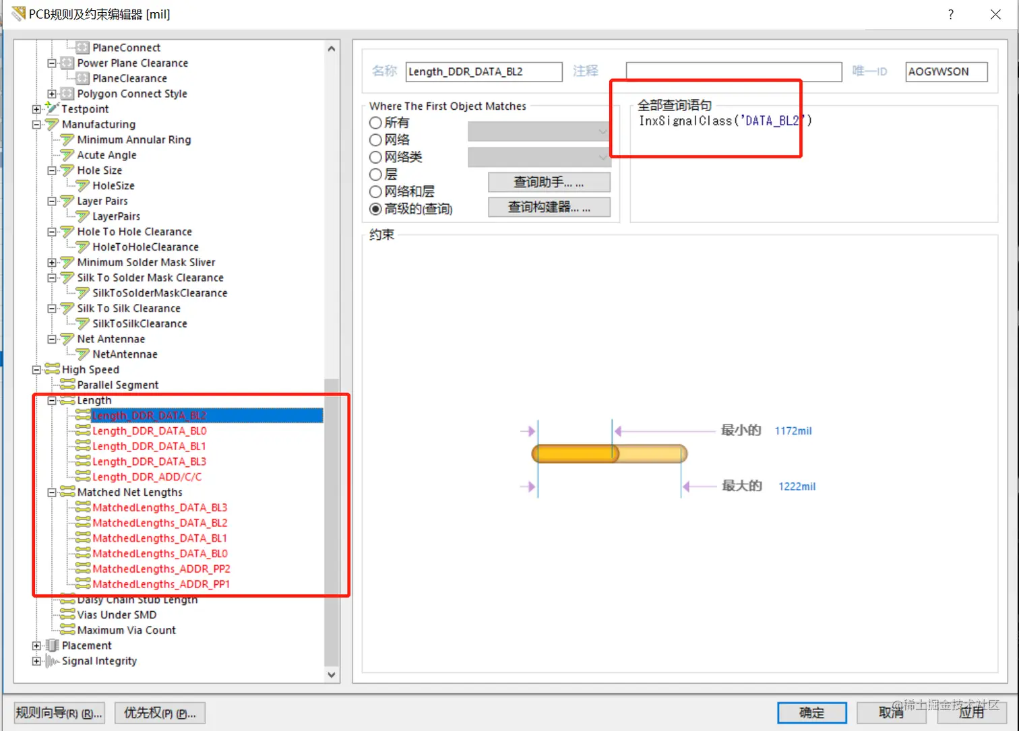Viewport: 1019px width, 731px height.
Task: Click the HoleToHoleClearance rule icon
Action: (82, 247)
